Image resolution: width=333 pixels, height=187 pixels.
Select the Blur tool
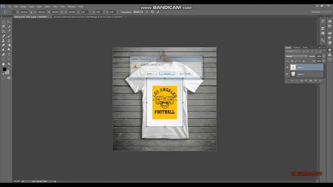pos(4,50)
